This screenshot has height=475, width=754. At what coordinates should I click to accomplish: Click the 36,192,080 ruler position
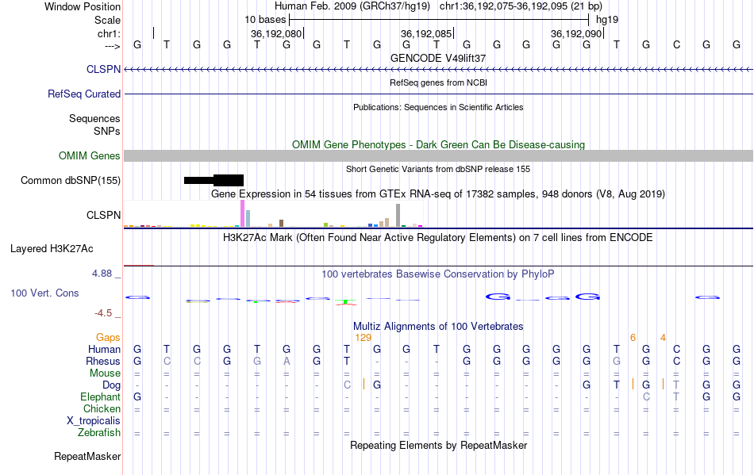coord(276,33)
